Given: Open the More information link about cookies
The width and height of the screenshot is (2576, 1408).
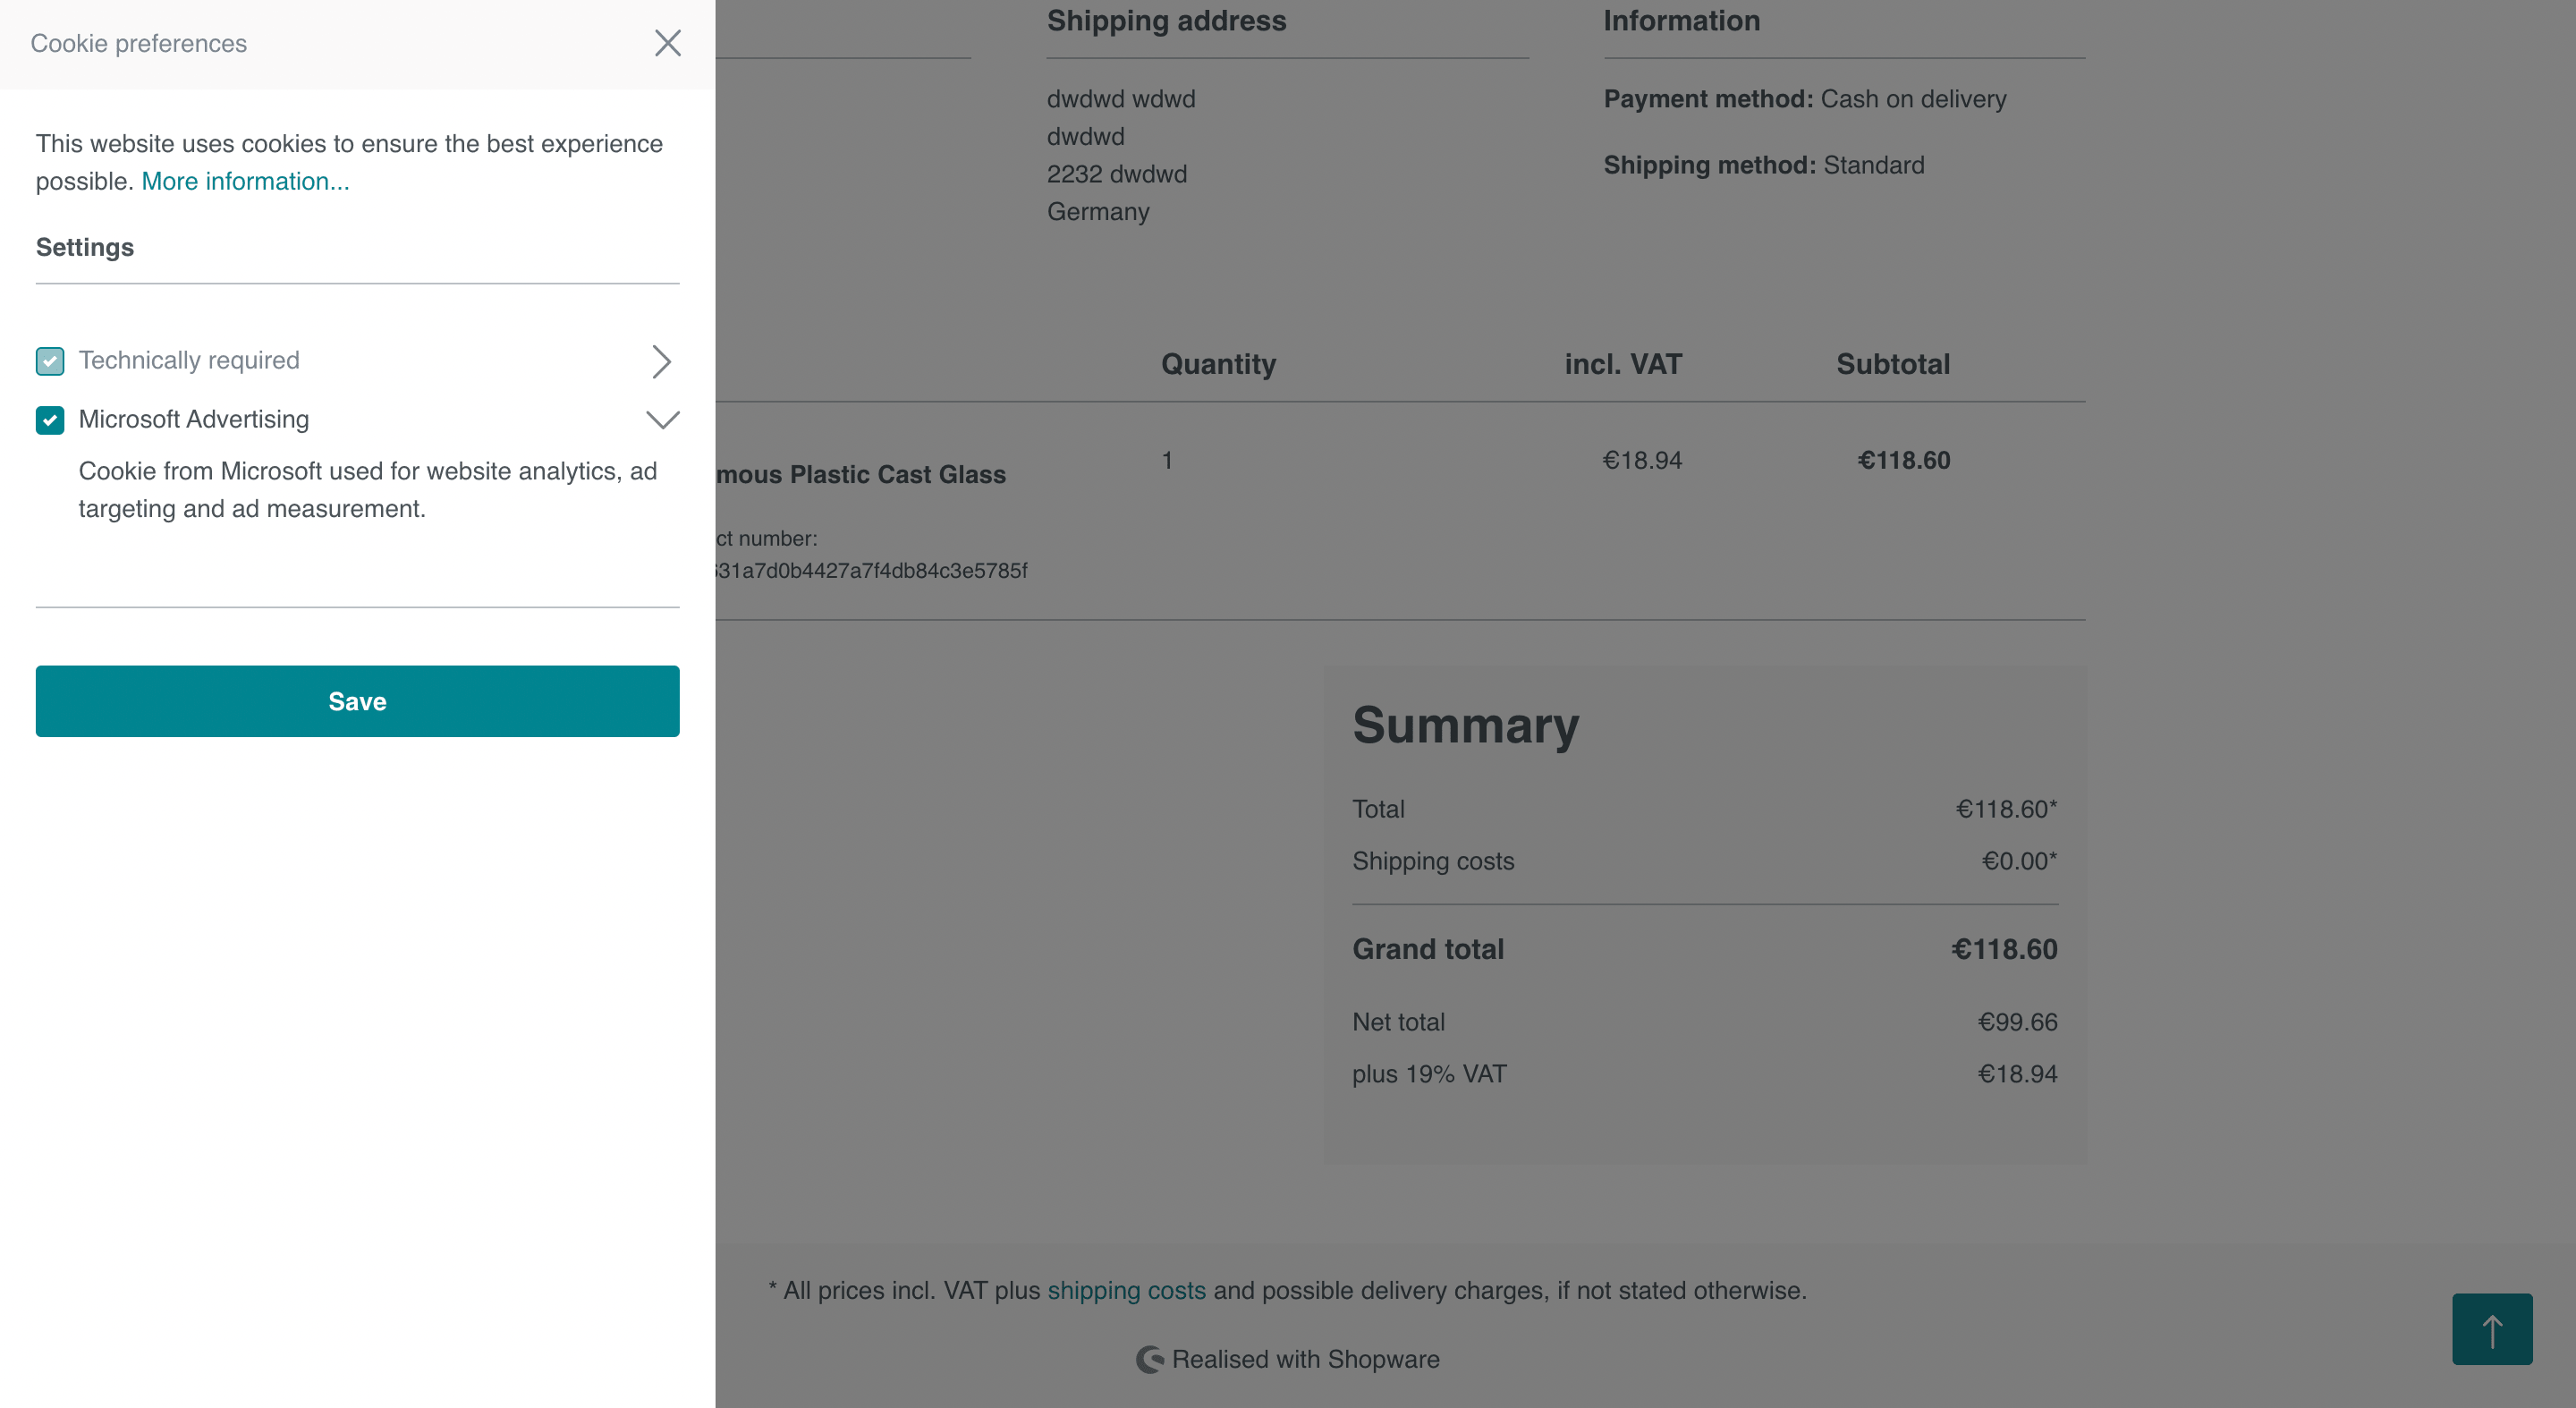Looking at the screenshot, I should 242,179.
